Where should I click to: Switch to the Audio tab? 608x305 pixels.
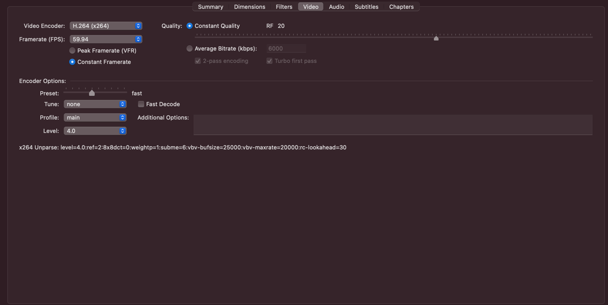(336, 6)
